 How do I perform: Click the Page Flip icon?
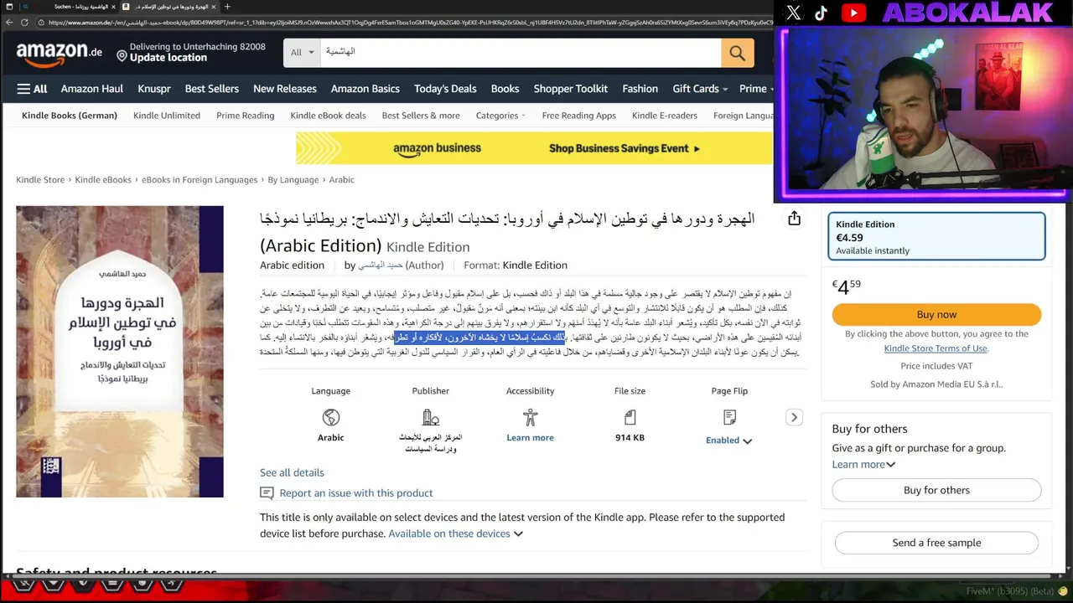tap(729, 417)
